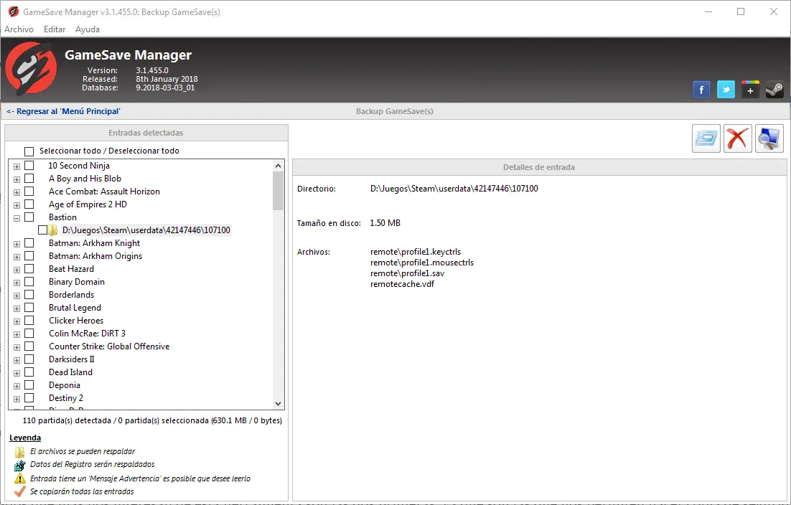Click the Binary Domain game name
Screen dimensions: 791x505
pyautogui.click(x=77, y=282)
